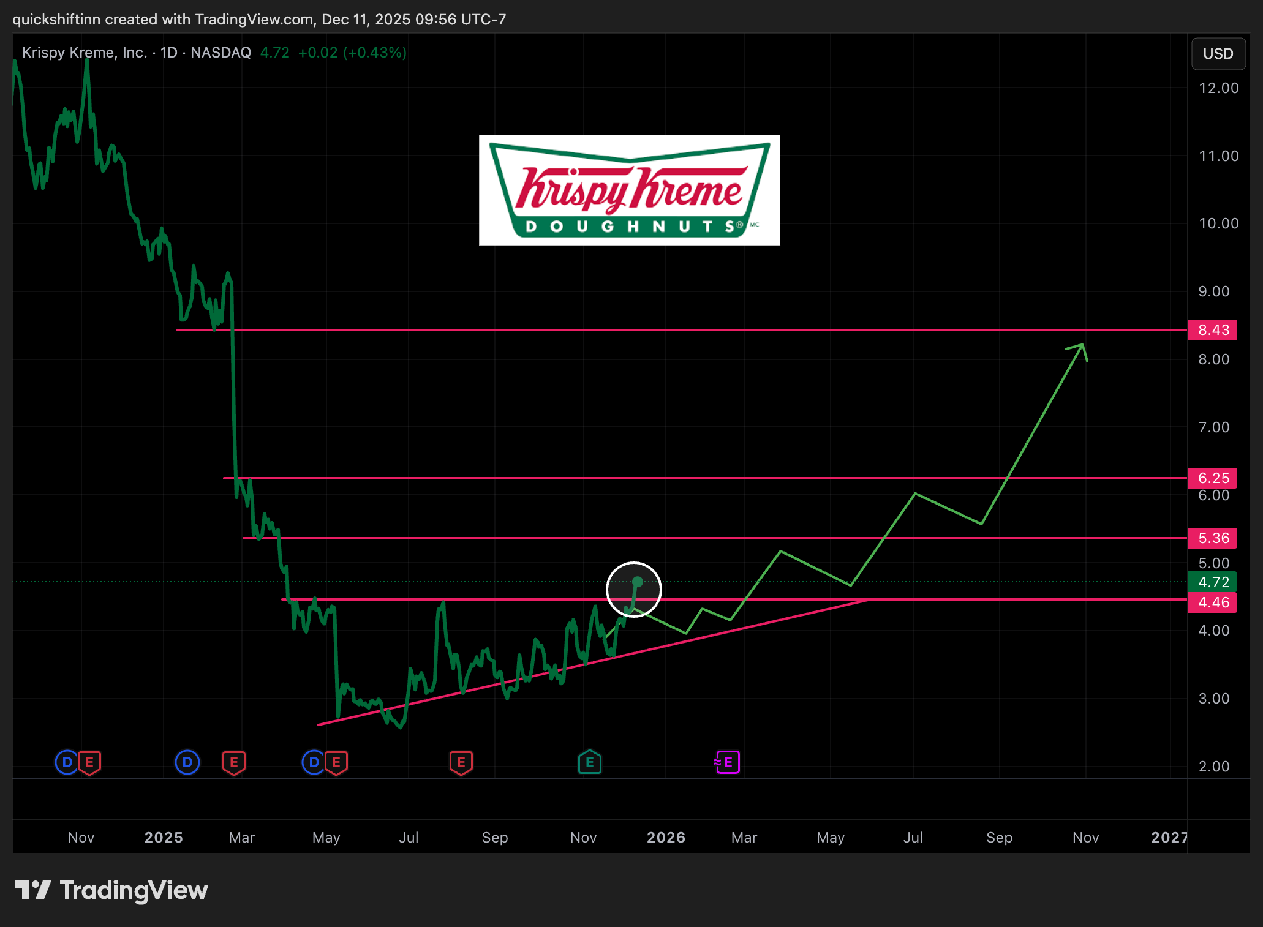Click the TradingView logo
The width and height of the screenshot is (1263, 927).
[x=111, y=890]
